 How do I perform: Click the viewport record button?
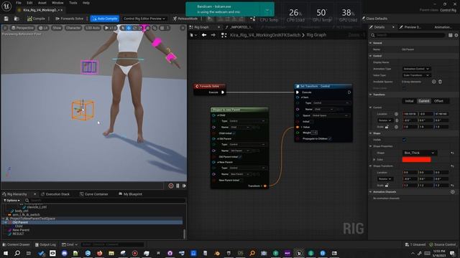click(171, 186)
